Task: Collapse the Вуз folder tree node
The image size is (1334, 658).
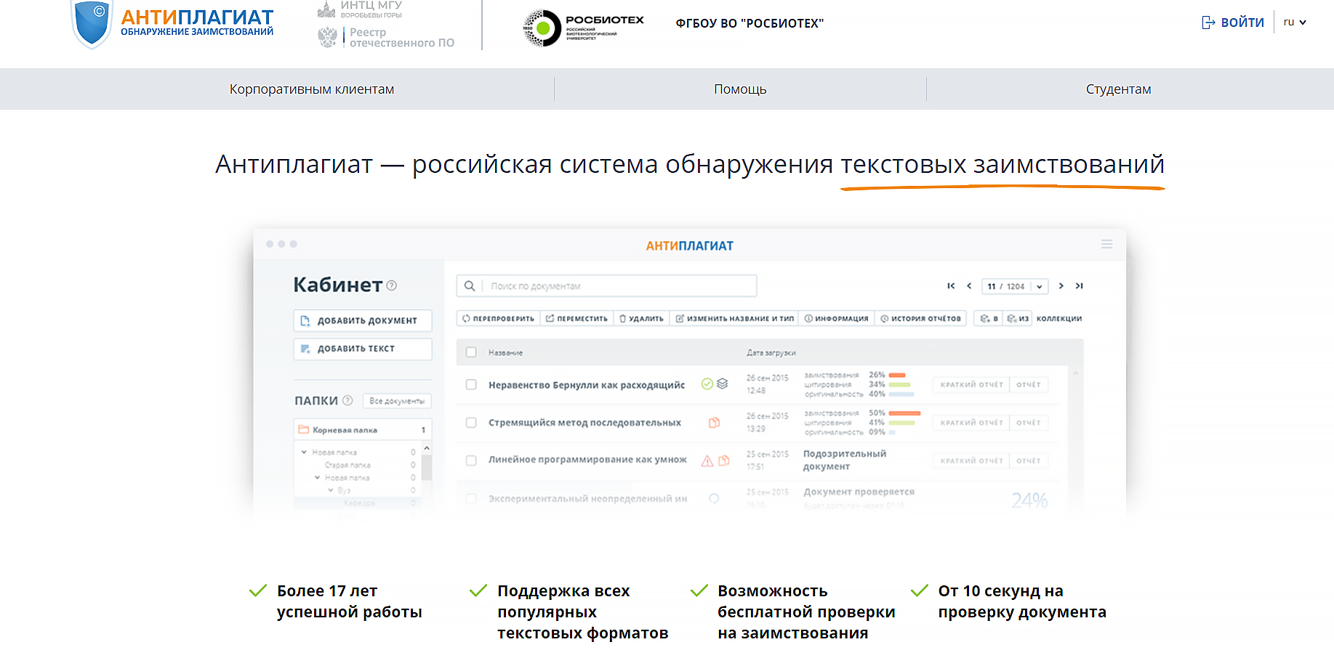Action: (x=330, y=490)
